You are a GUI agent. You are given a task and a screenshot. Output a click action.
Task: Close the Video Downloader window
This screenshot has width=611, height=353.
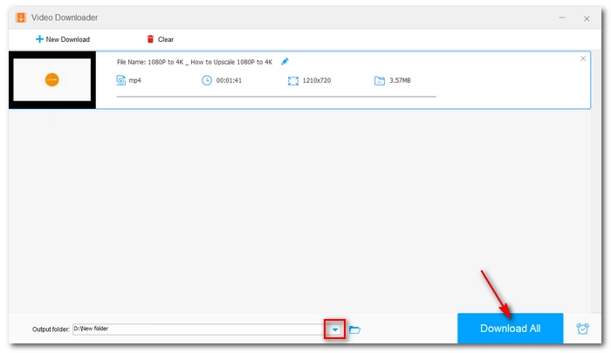(x=587, y=17)
